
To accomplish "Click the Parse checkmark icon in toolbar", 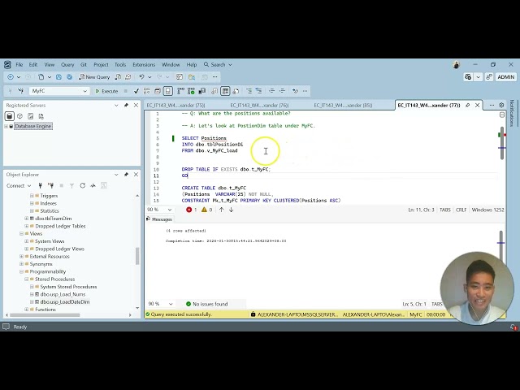I will (x=136, y=91).
